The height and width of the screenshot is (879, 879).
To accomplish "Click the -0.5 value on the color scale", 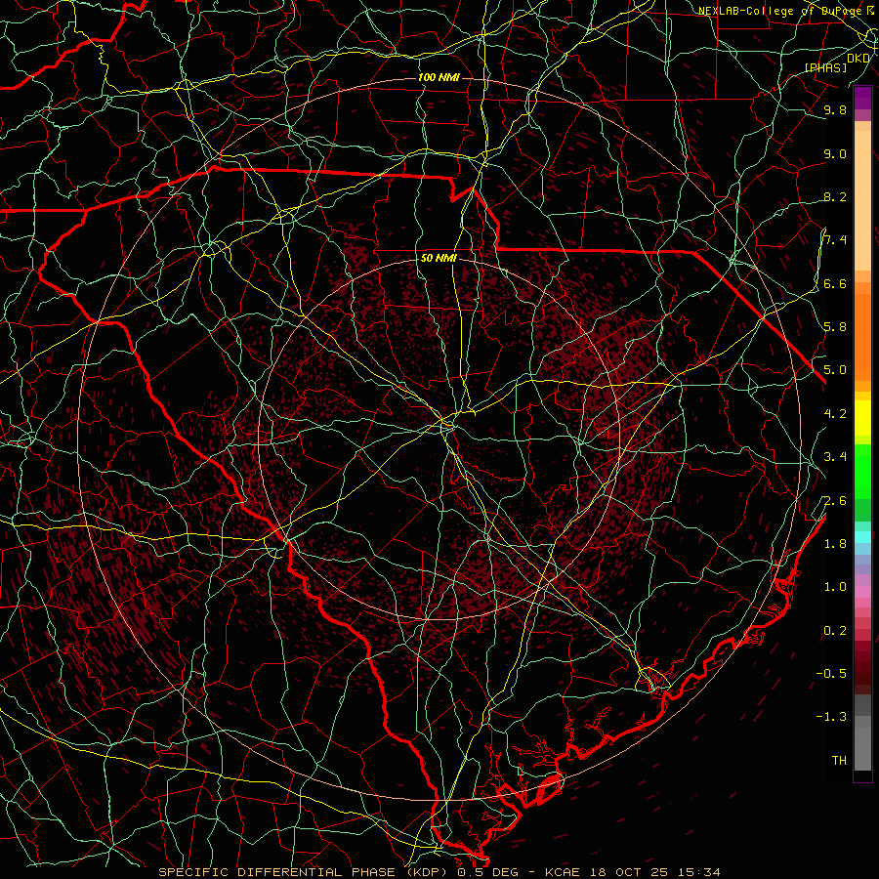I will (x=831, y=673).
